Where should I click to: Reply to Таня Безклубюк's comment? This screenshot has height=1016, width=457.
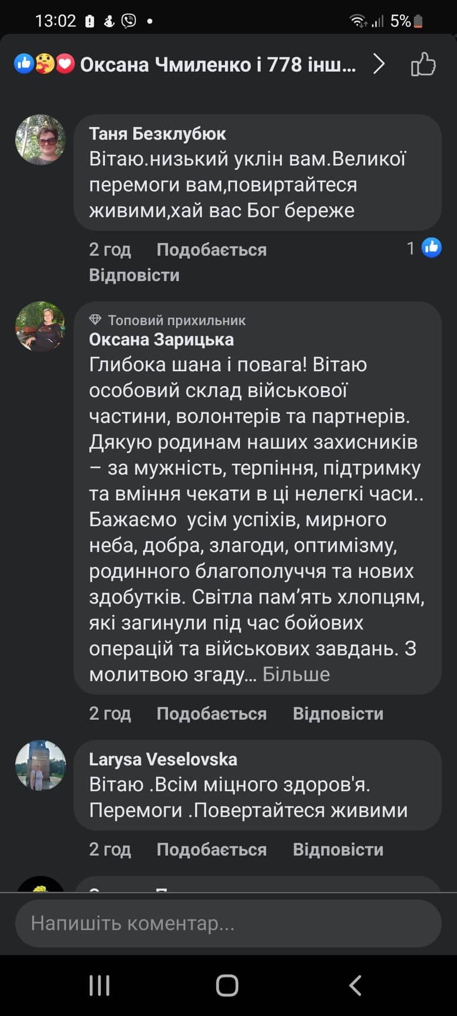pos(134,275)
